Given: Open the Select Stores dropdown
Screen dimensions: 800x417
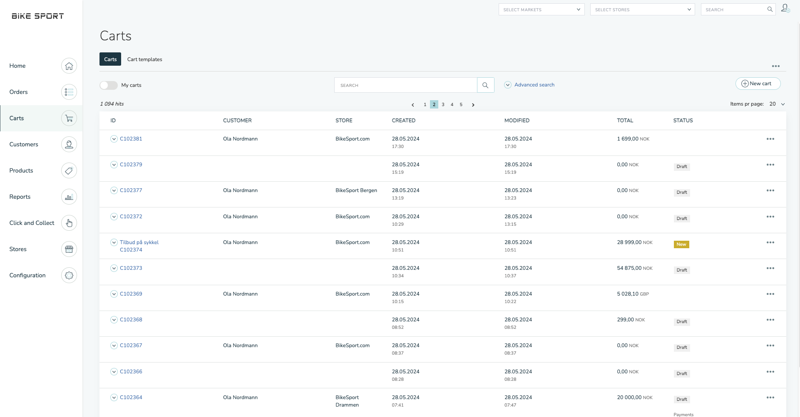Looking at the screenshot, I should (642, 10).
